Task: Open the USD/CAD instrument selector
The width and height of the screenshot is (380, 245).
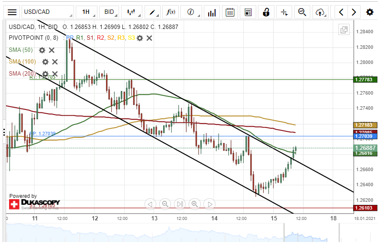Action: [48, 12]
